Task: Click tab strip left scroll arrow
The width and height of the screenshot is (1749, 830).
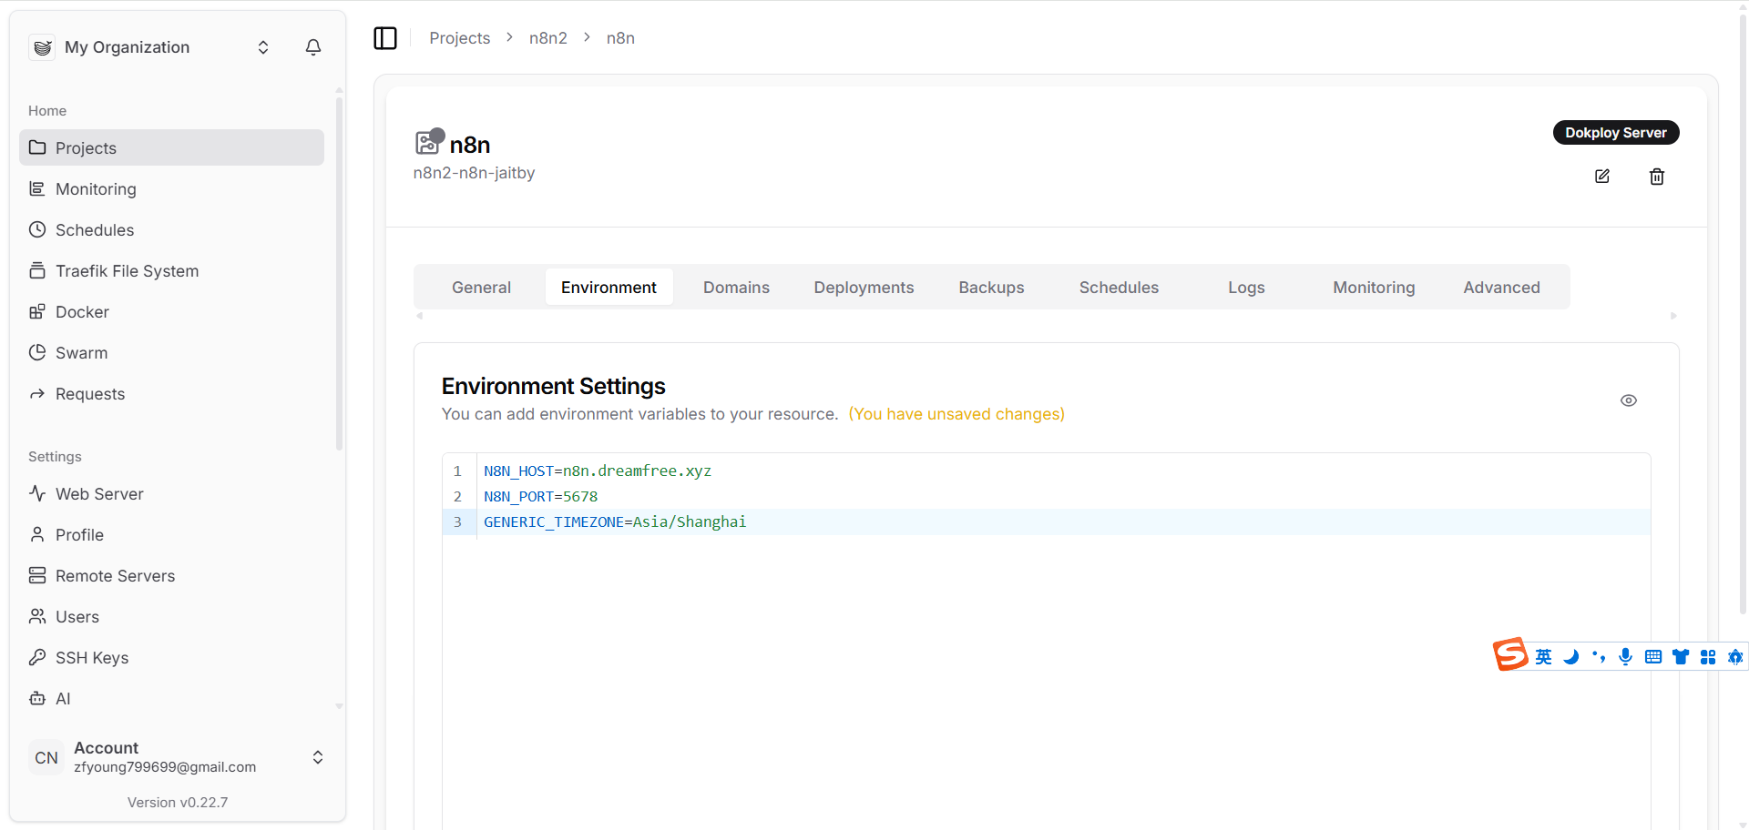Action: 419,316
